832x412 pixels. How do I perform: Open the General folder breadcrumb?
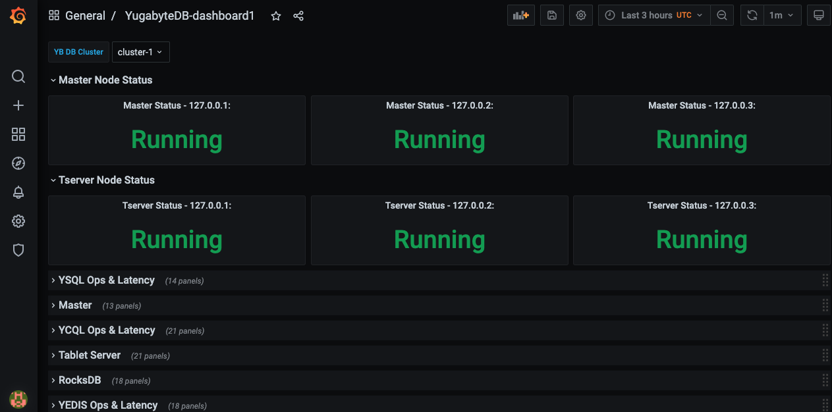(x=85, y=15)
